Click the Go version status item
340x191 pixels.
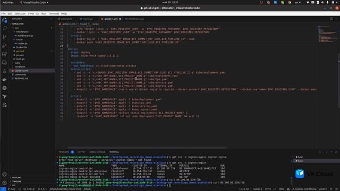coord(29,189)
